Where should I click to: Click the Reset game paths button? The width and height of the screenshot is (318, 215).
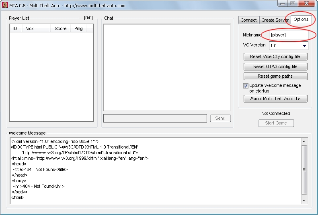click(x=275, y=76)
